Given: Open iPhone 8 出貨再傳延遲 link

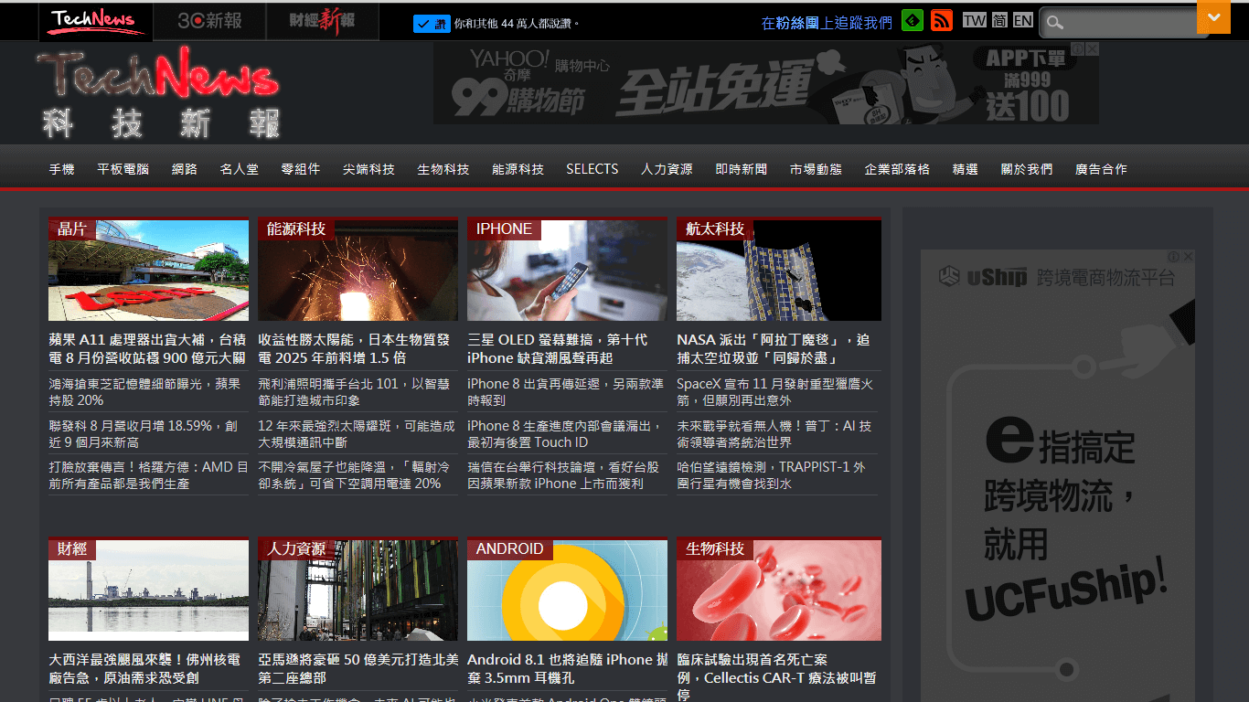Looking at the screenshot, I should [x=565, y=392].
